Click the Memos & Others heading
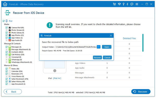The image size is (156, 98). coord(11,65)
